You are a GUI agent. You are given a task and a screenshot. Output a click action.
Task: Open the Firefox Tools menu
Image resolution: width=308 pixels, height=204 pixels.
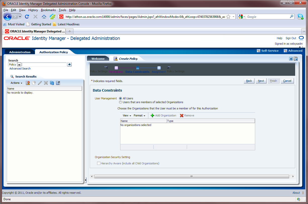[62, 10]
